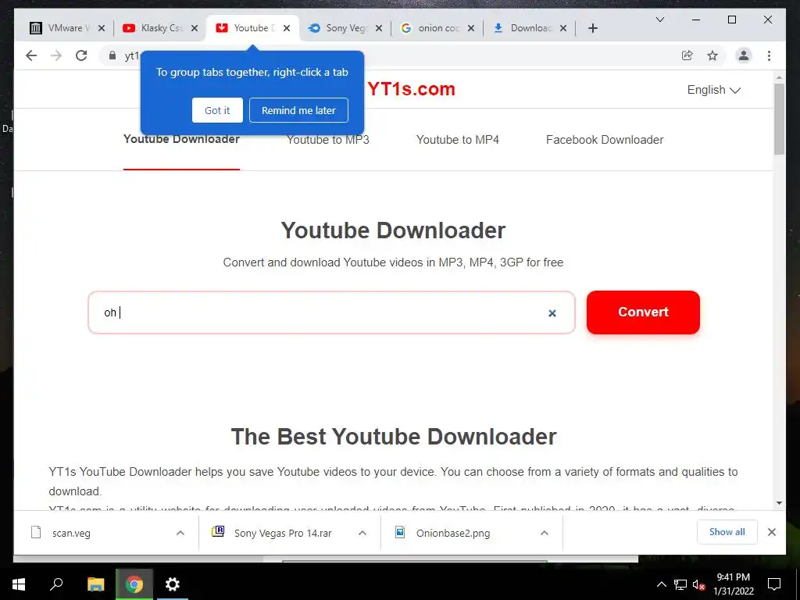The width and height of the screenshot is (800, 600).
Task: Show hidden system tray icons
Action: pyautogui.click(x=661, y=584)
